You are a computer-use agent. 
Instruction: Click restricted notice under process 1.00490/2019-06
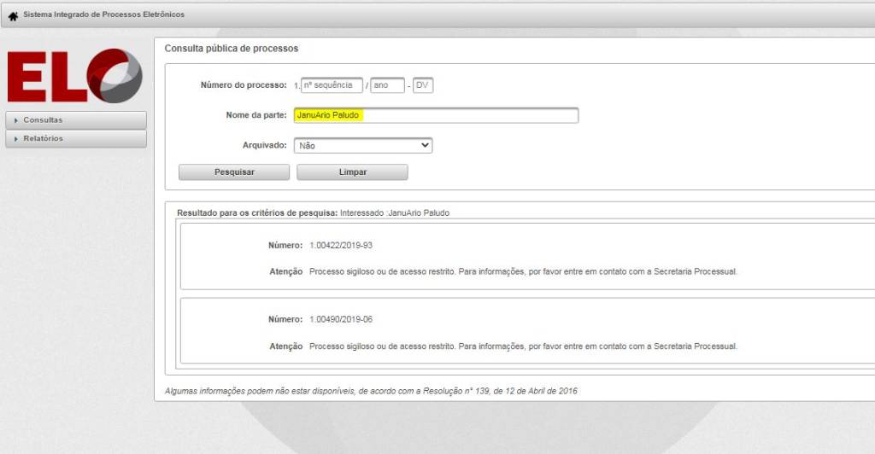(x=523, y=346)
